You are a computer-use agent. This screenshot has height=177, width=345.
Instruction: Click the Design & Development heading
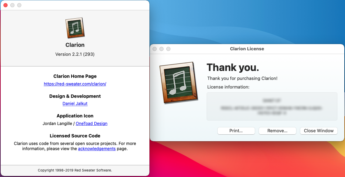75,96
